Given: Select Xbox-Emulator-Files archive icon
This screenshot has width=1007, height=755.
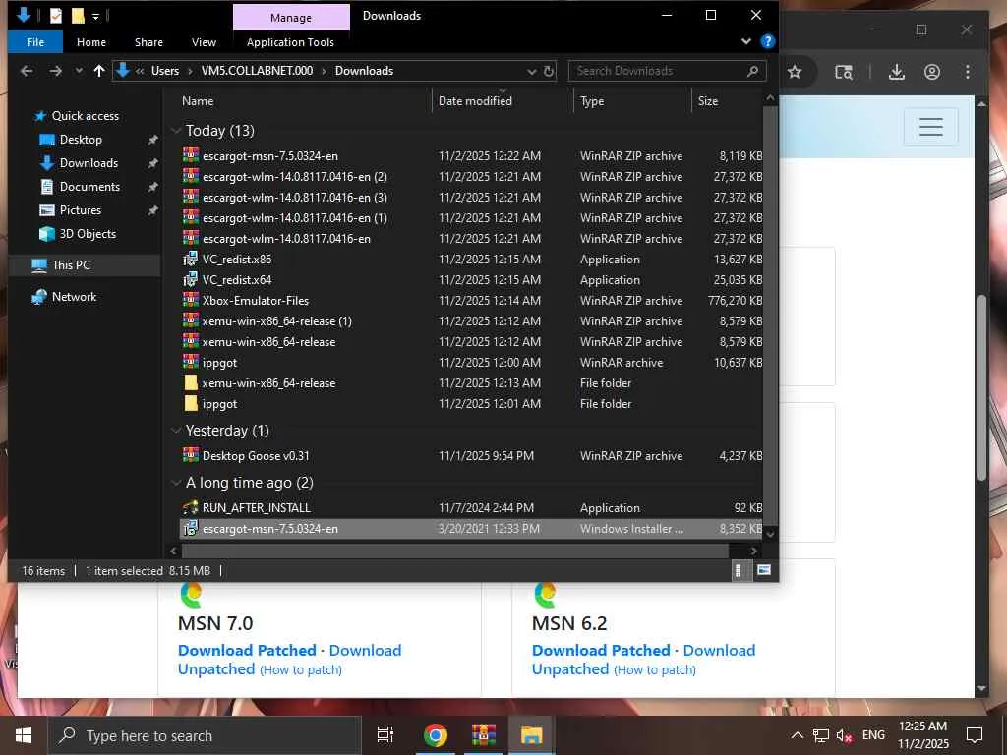Looking at the screenshot, I should pyautogui.click(x=191, y=300).
